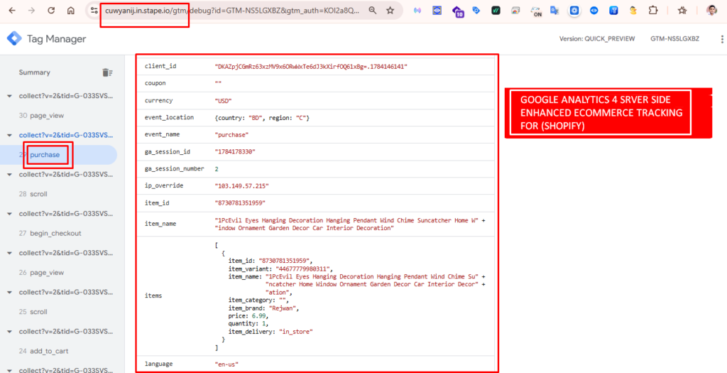This screenshot has height=373, width=727.
Task: Click the item_id row value "8730781351959"
Action: [240, 202]
